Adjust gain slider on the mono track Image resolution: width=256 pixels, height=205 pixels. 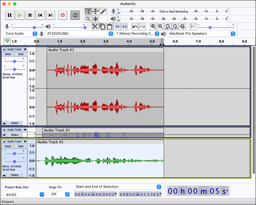click(x=15, y=153)
